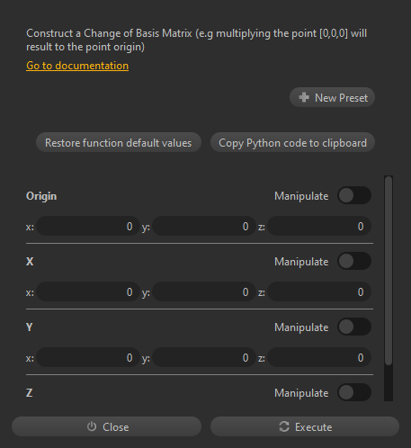The image size is (411, 448).
Task: Click Restore function default values button
Action: tap(119, 142)
